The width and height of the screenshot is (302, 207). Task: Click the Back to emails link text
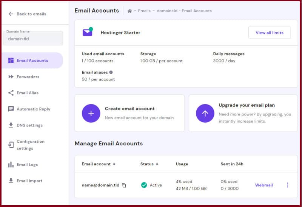tap(31, 14)
